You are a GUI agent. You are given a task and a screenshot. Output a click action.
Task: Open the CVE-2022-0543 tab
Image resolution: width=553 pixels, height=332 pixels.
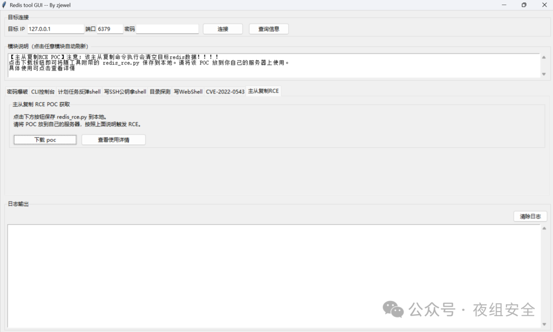225,92
